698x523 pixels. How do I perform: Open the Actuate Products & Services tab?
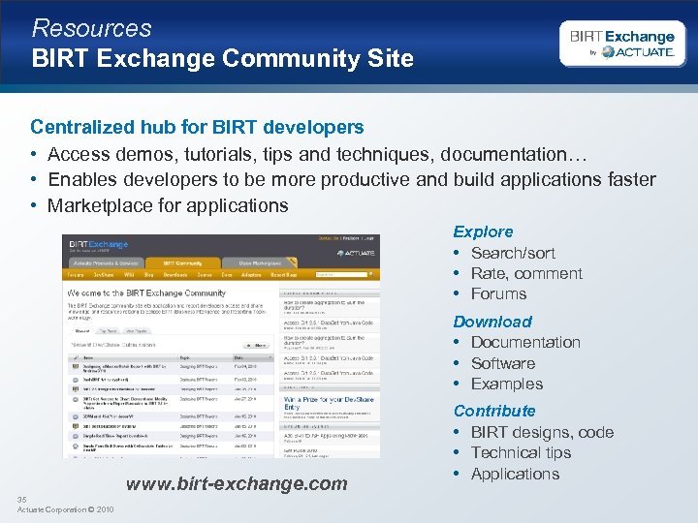click(x=106, y=262)
